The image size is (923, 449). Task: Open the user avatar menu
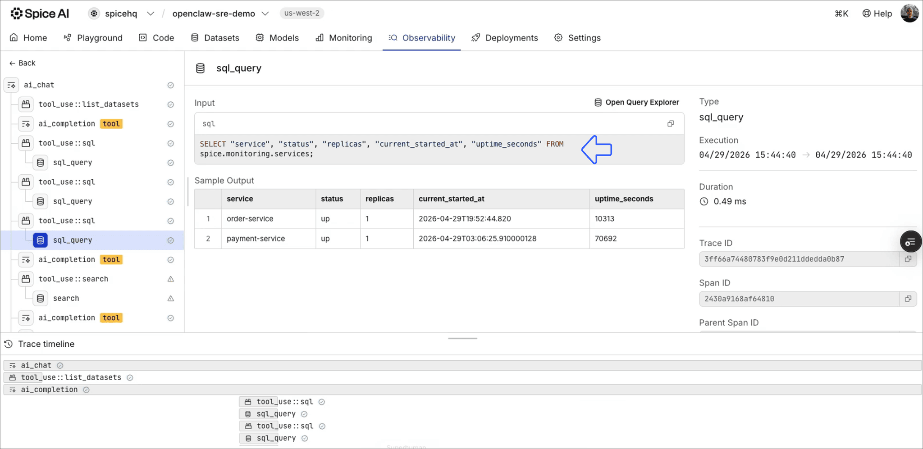[909, 13]
